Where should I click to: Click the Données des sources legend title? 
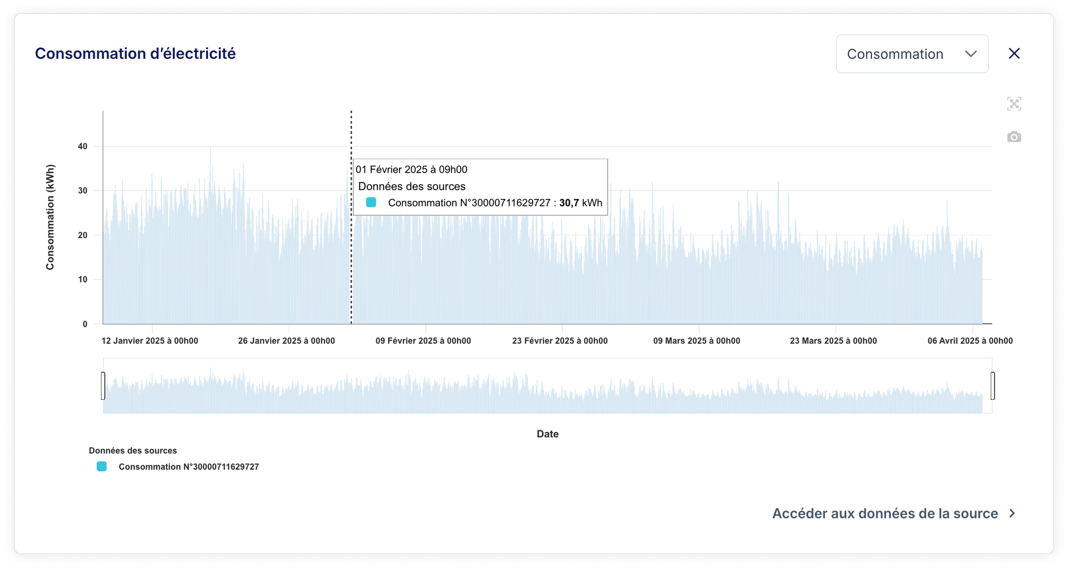[133, 450]
